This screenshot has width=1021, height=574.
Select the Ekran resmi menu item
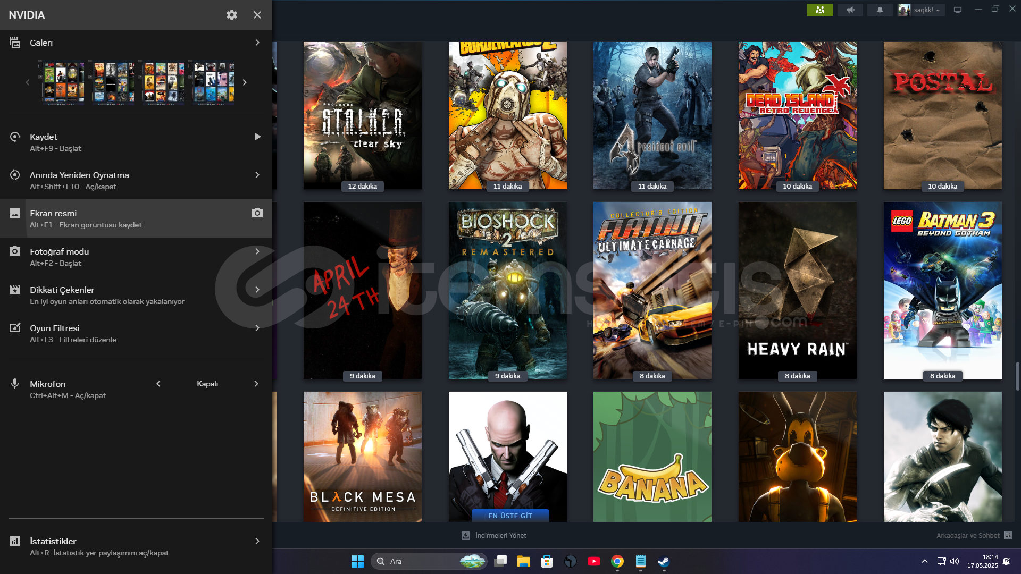click(136, 218)
